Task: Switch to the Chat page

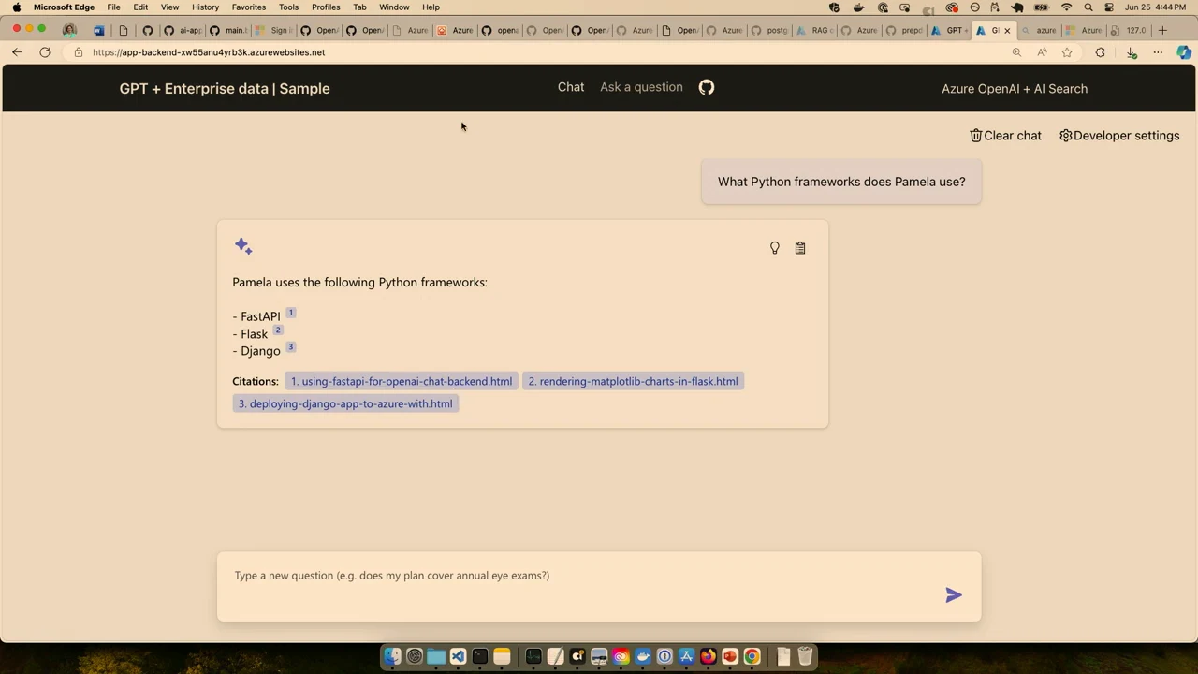Action: point(571,87)
